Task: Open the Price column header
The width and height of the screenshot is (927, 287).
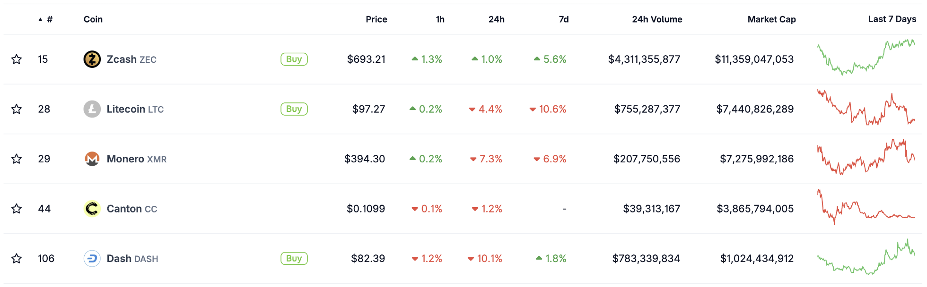Action: coord(376,19)
